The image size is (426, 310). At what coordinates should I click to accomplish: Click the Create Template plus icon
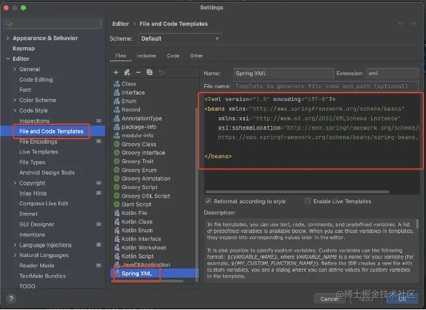coord(115,72)
